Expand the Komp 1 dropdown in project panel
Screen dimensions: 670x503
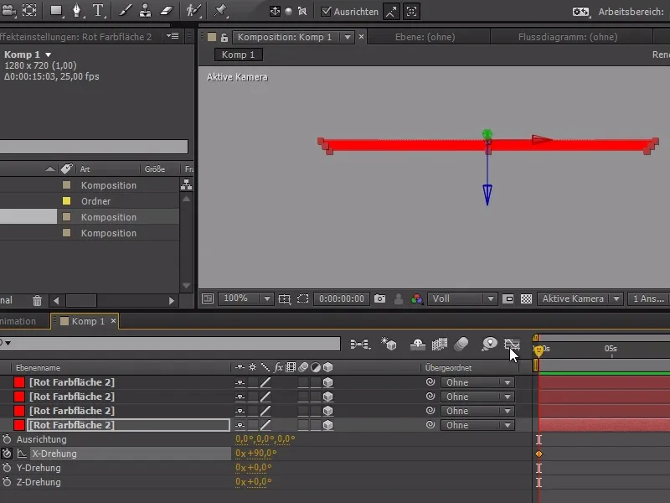click(x=49, y=54)
